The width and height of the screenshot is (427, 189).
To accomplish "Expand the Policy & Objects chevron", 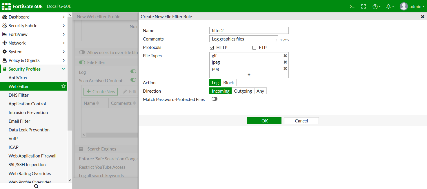I will pyautogui.click(x=64, y=60).
